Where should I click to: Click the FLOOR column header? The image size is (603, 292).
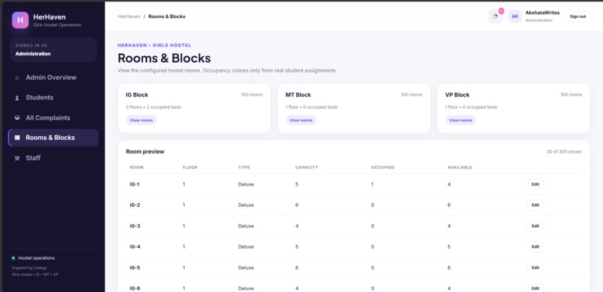click(190, 168)
